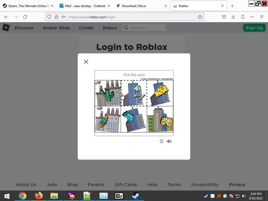The image size is (268, 201).
Task: Open the striped extension icon in toolbar
Action: (243, 17)
